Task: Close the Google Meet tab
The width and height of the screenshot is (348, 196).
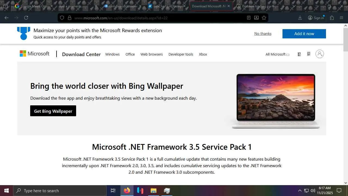Action: pyautogui.click(x=52, y=6)
